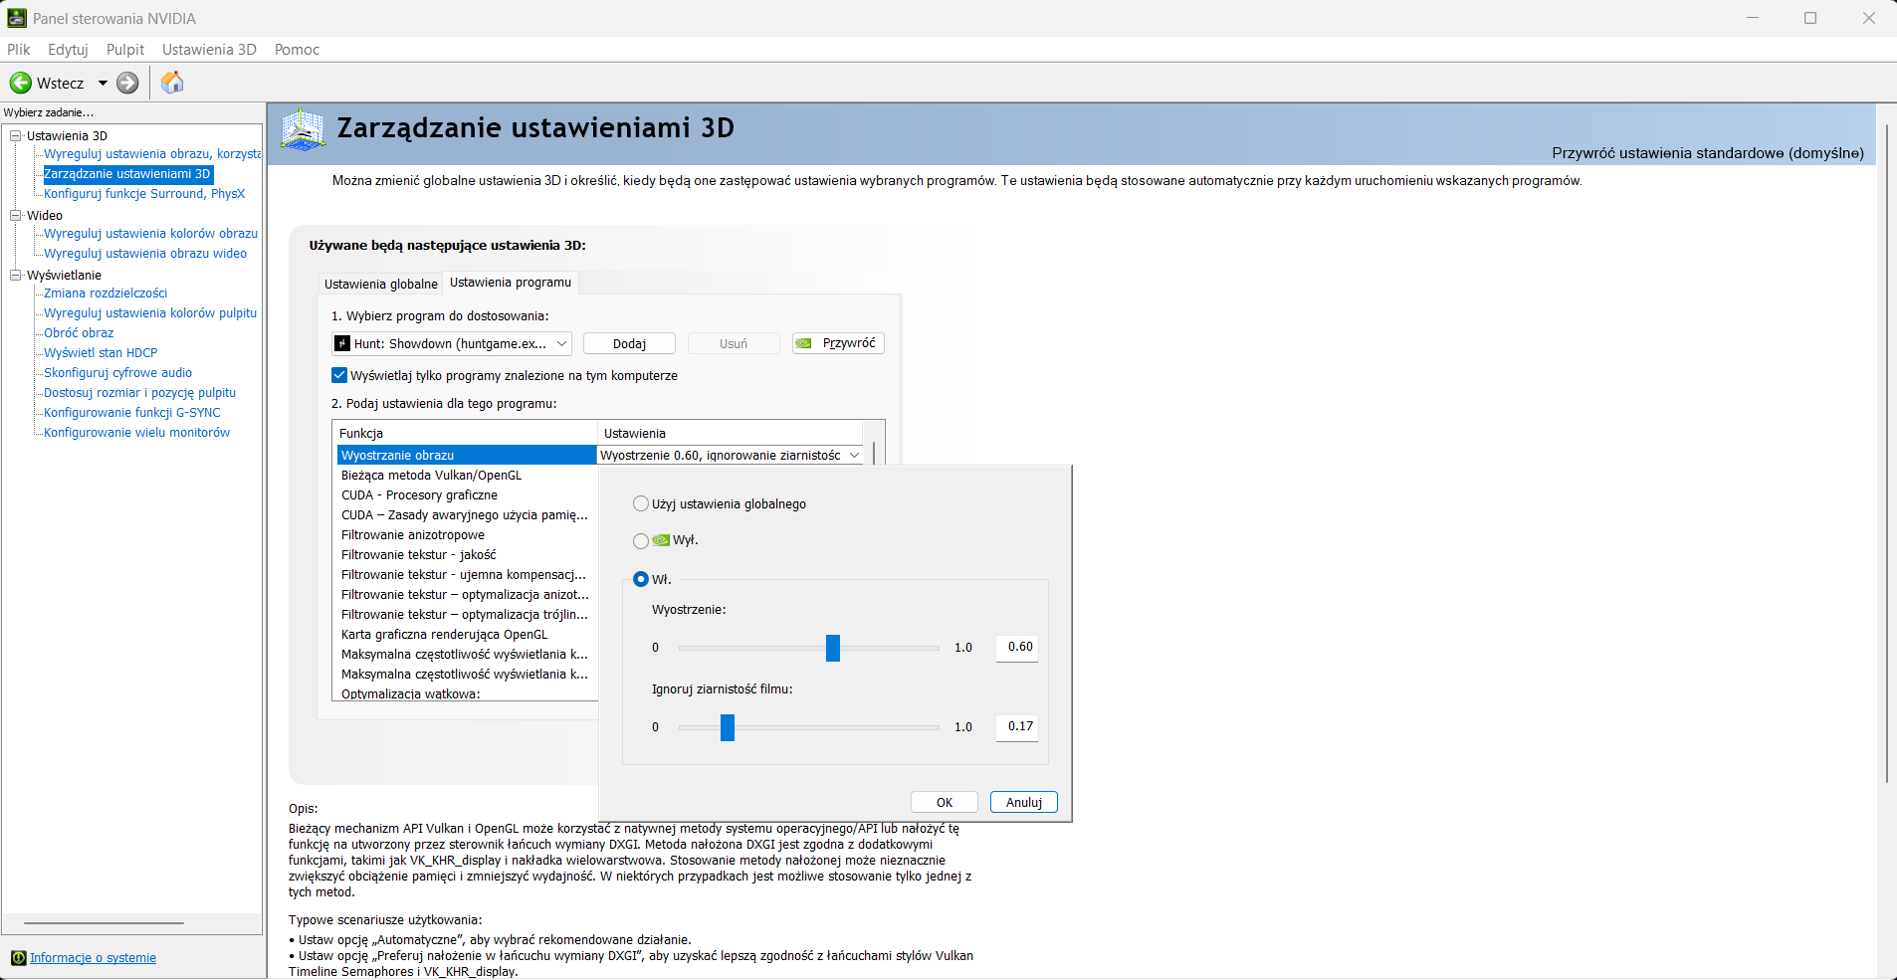Collapse the Wyświetlanie tree node
This screenshot has height=980, width=1897.
16,275
